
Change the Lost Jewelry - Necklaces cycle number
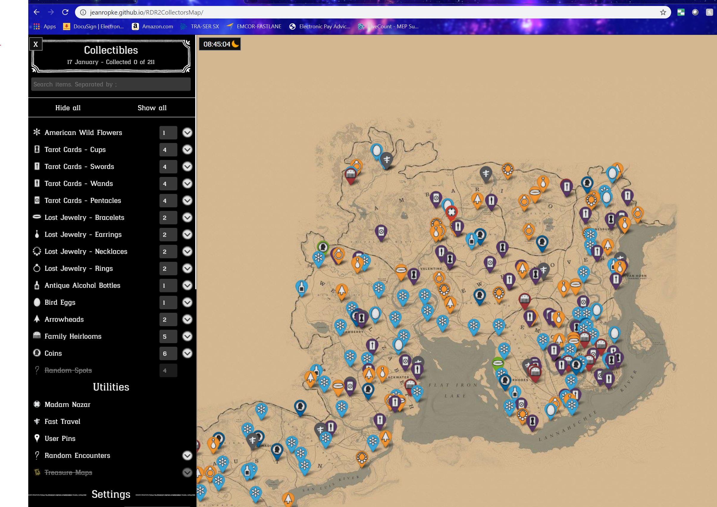(168, 251)
